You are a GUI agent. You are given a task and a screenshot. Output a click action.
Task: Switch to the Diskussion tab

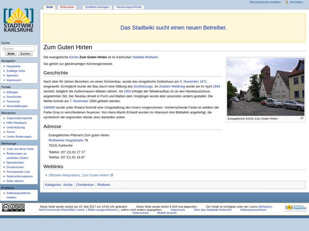(67, 7)
